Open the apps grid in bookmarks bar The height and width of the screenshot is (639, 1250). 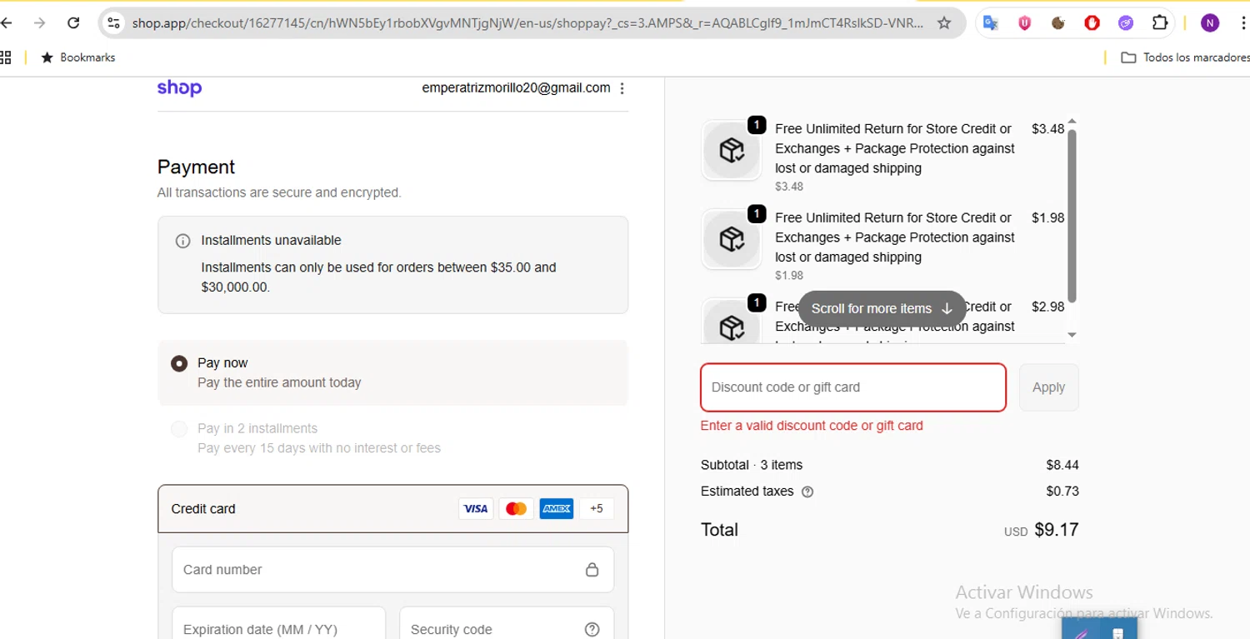point(6,57)
